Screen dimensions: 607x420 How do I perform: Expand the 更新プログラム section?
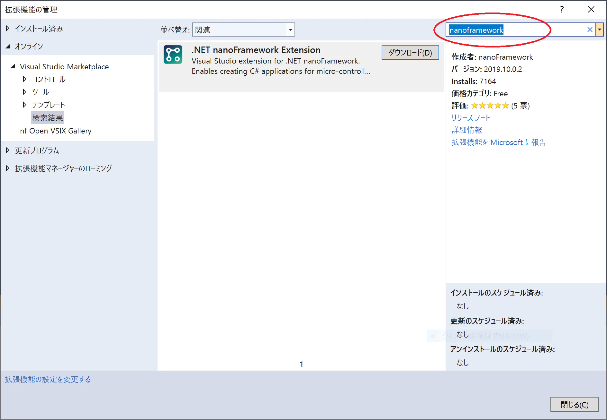coord(8,150)
